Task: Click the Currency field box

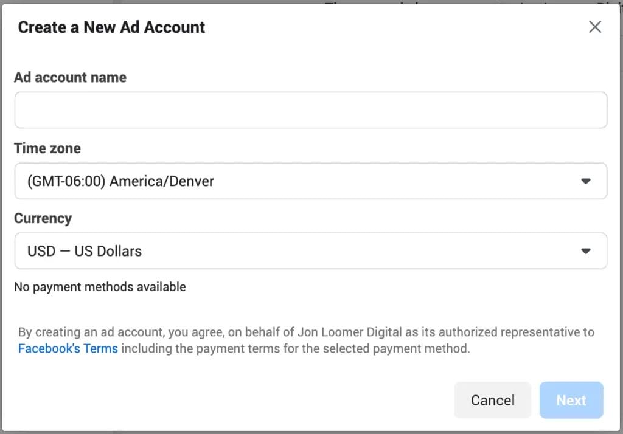Action: coord(310,250)
